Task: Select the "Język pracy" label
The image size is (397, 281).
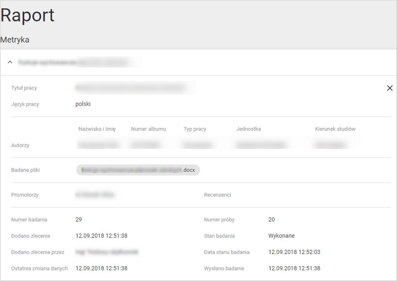Action: [25, 104]
